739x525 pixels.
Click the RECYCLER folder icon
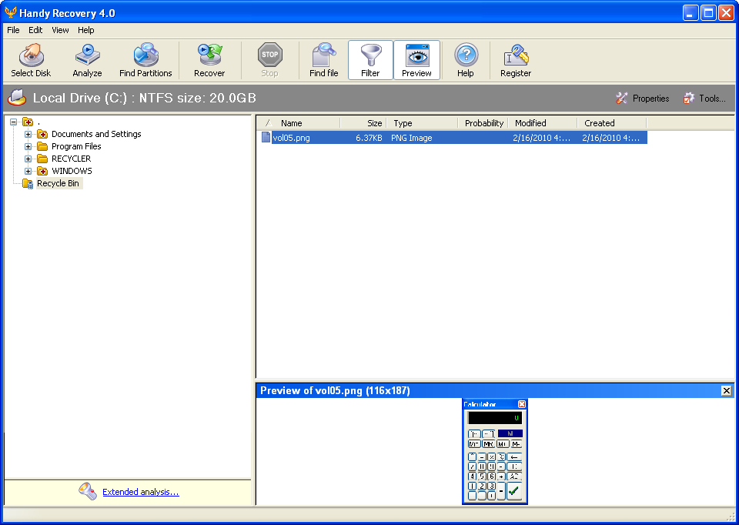pos(42,159)
